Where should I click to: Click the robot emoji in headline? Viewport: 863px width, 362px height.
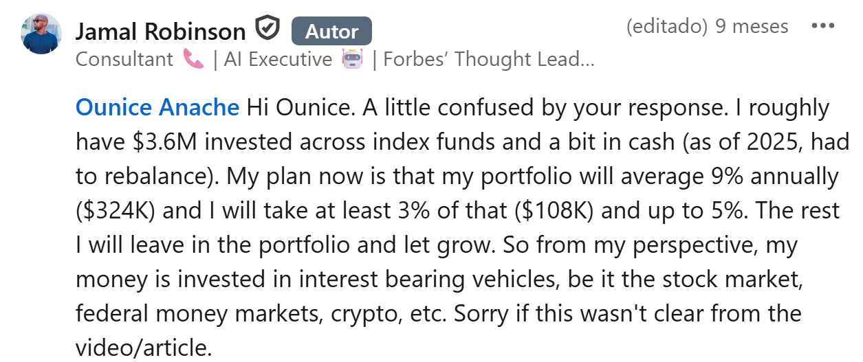coord(352,60)
